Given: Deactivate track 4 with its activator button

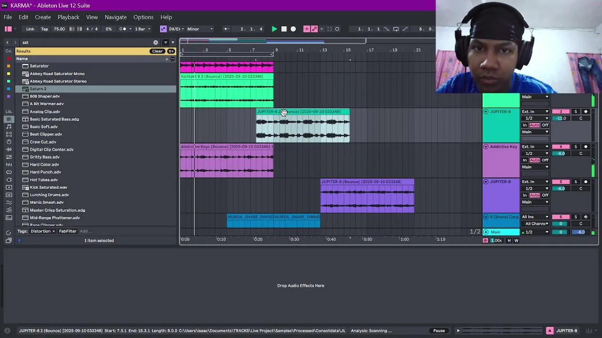Looking at the screenshot, I should click(x=561, y=147).
